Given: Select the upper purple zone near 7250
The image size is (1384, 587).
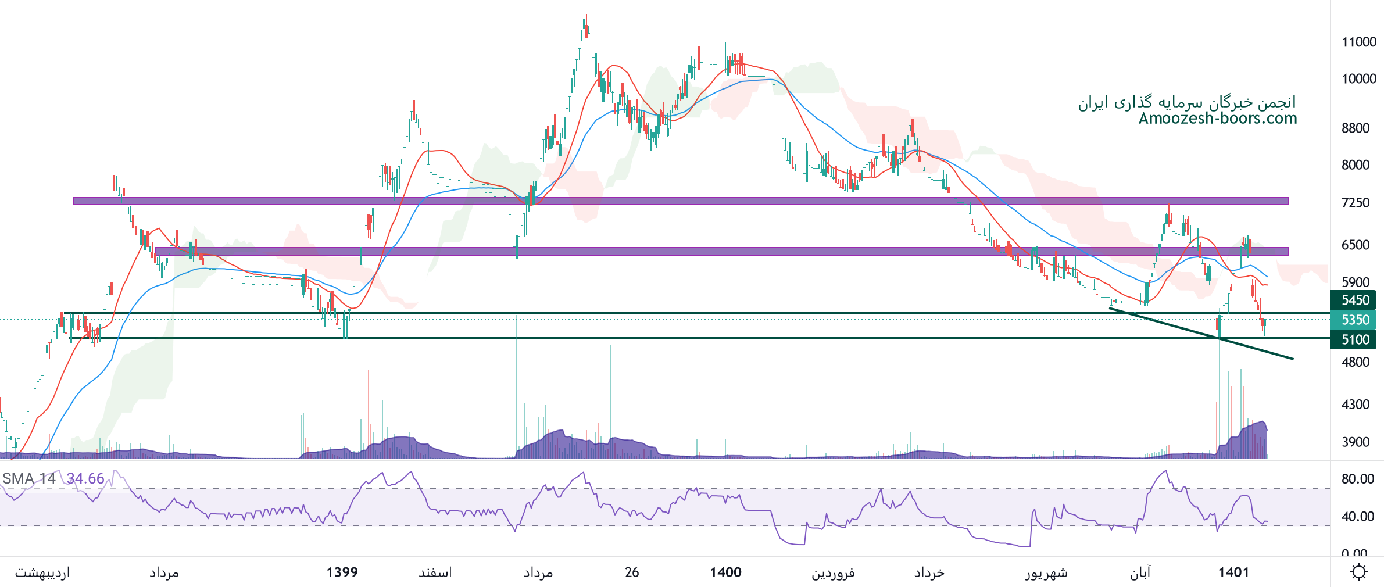Looking at the screenshot, I should point(680,201).
